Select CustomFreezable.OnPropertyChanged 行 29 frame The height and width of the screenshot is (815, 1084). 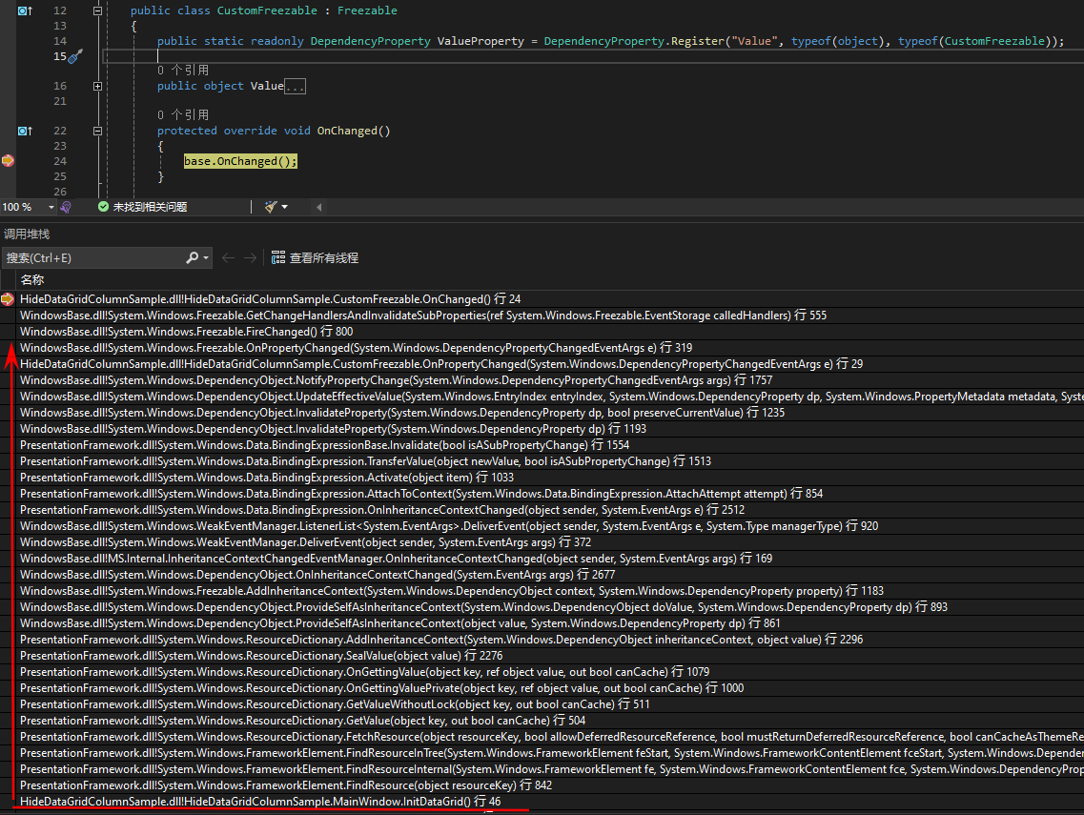441,363
